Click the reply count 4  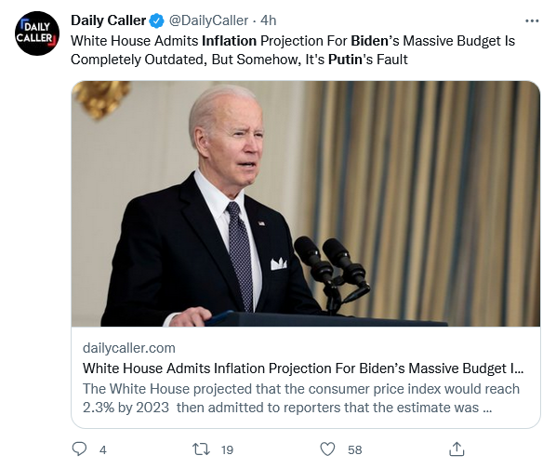(103, 450)
